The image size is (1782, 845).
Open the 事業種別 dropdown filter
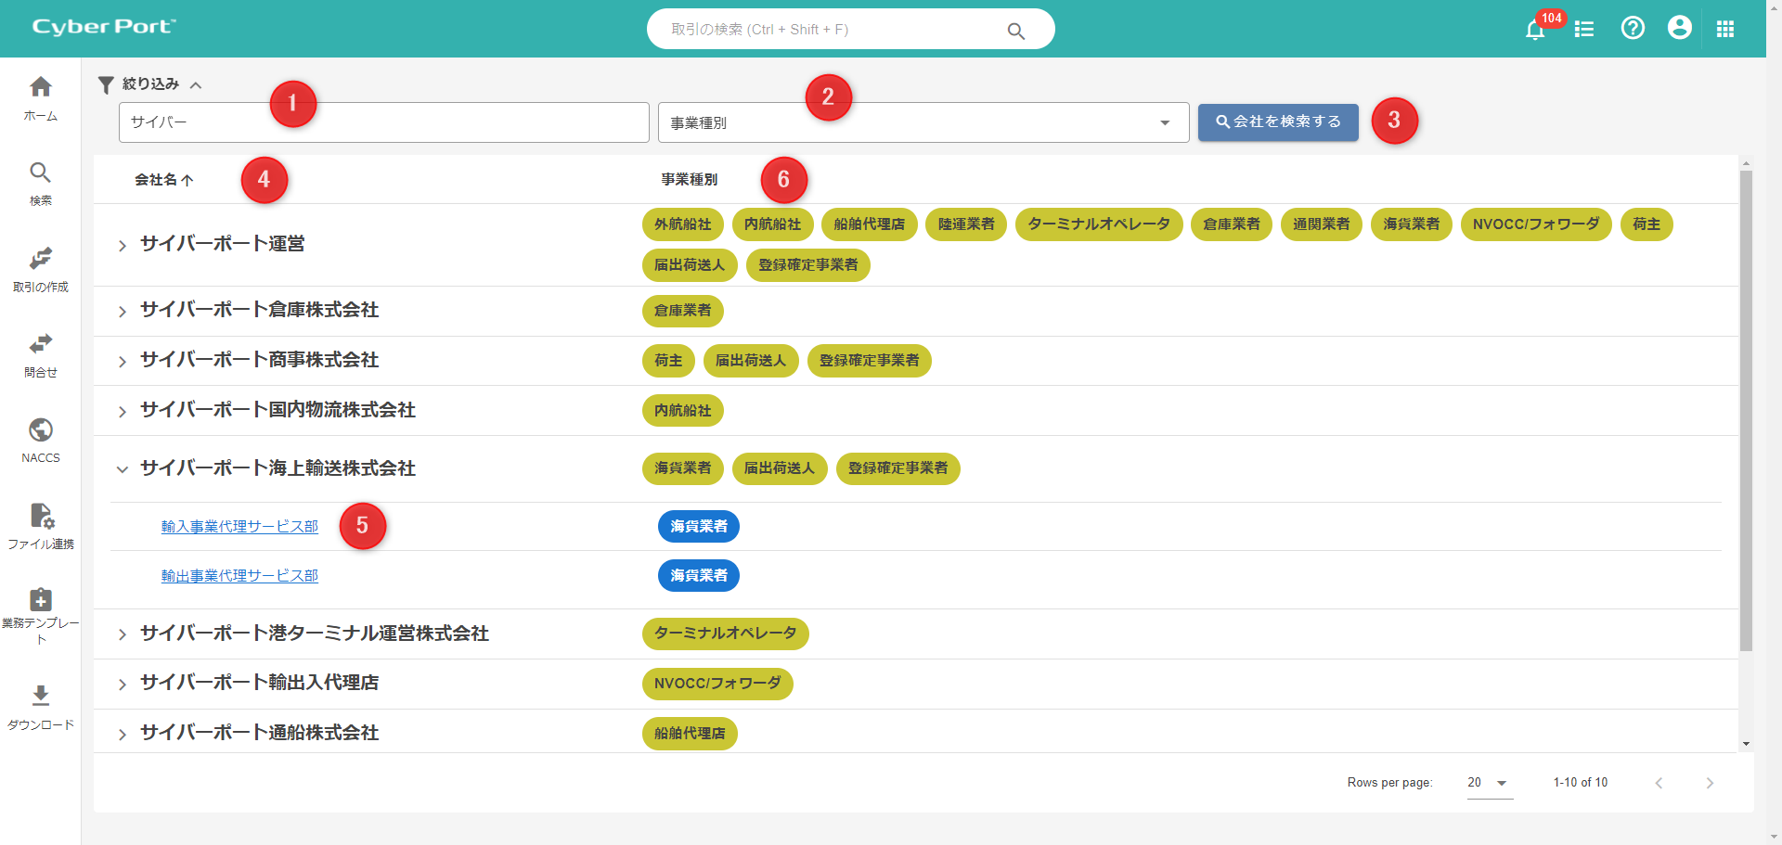923,122
